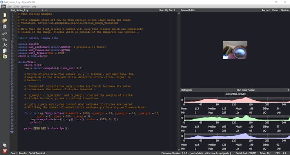Click the blue channel histogram
290x155 pixels.
pos(237,136)
